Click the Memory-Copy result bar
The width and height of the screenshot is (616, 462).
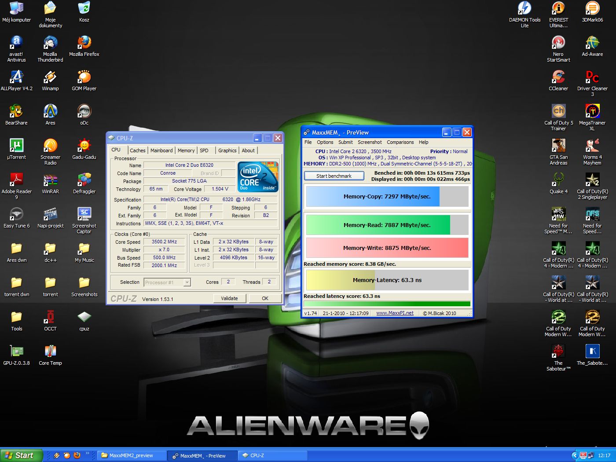387,197
